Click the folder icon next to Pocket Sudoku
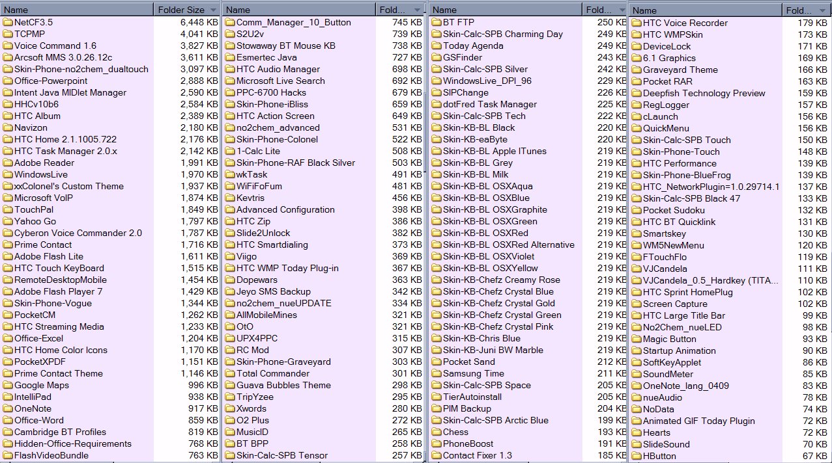 (x=636, y=211)
